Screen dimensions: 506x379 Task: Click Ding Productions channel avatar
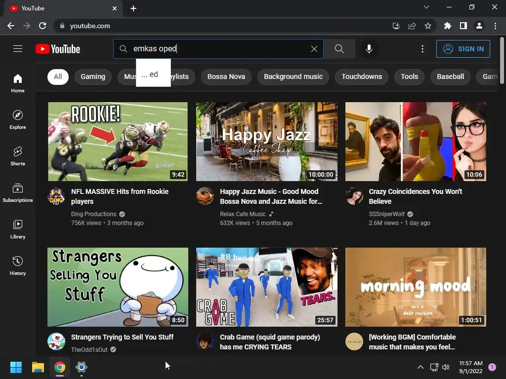point(56,196)
